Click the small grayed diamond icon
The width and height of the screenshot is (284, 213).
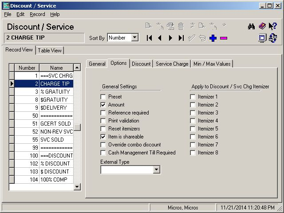tap(224, 24)
